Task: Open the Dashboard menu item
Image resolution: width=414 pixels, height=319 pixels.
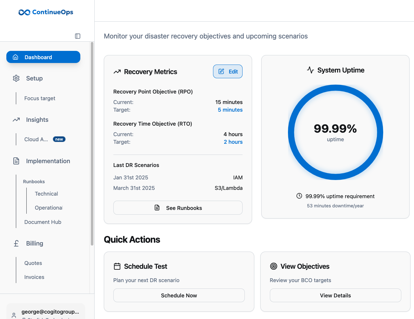Action: [43, 57]
